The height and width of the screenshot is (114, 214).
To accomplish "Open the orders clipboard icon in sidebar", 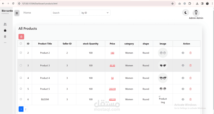I will click(5, 37).
